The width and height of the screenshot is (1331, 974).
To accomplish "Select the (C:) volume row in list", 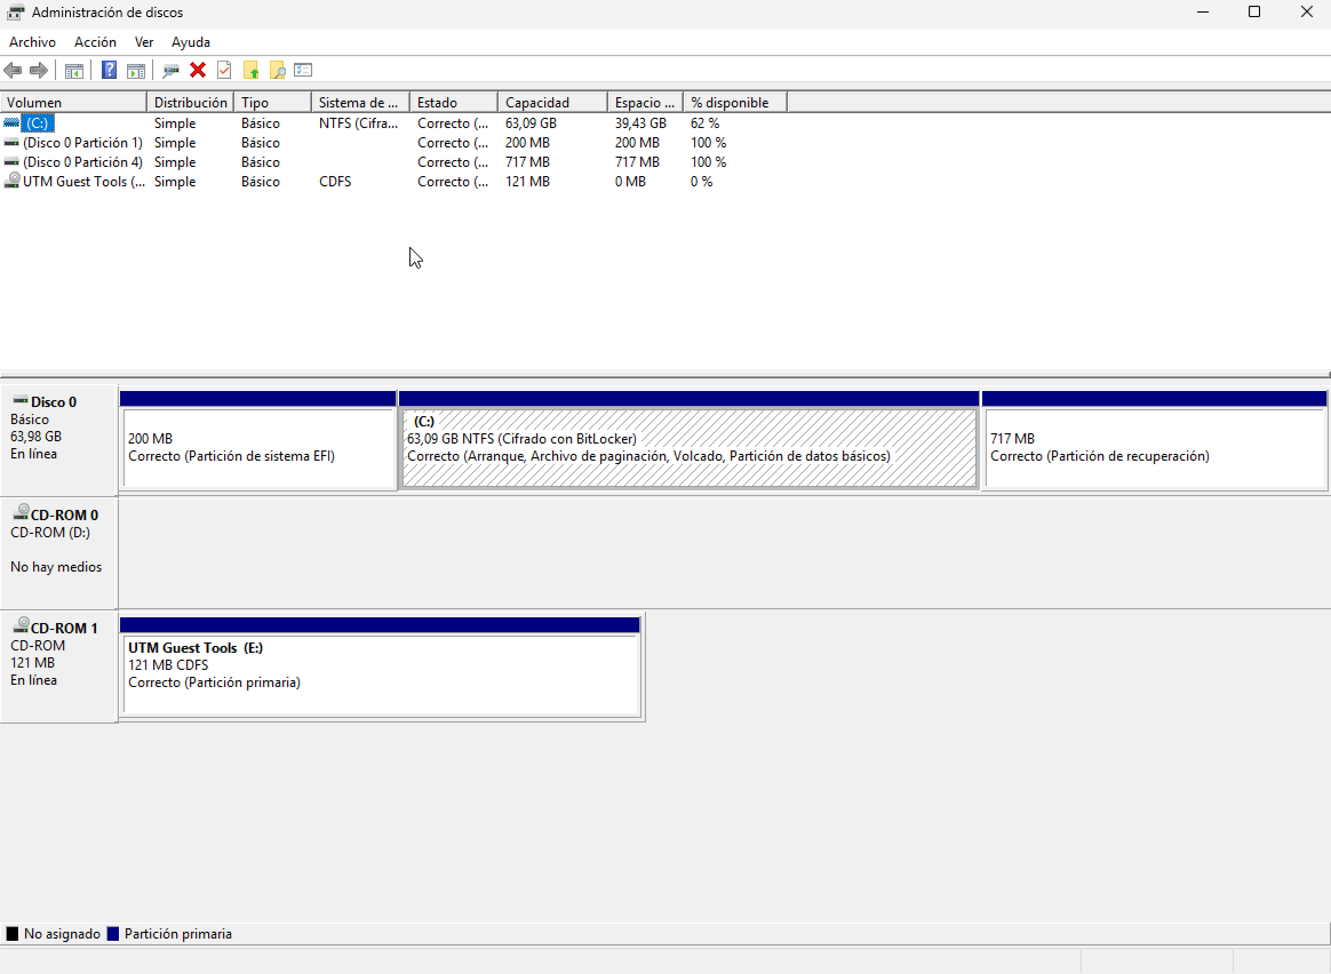I will [394, 123].
